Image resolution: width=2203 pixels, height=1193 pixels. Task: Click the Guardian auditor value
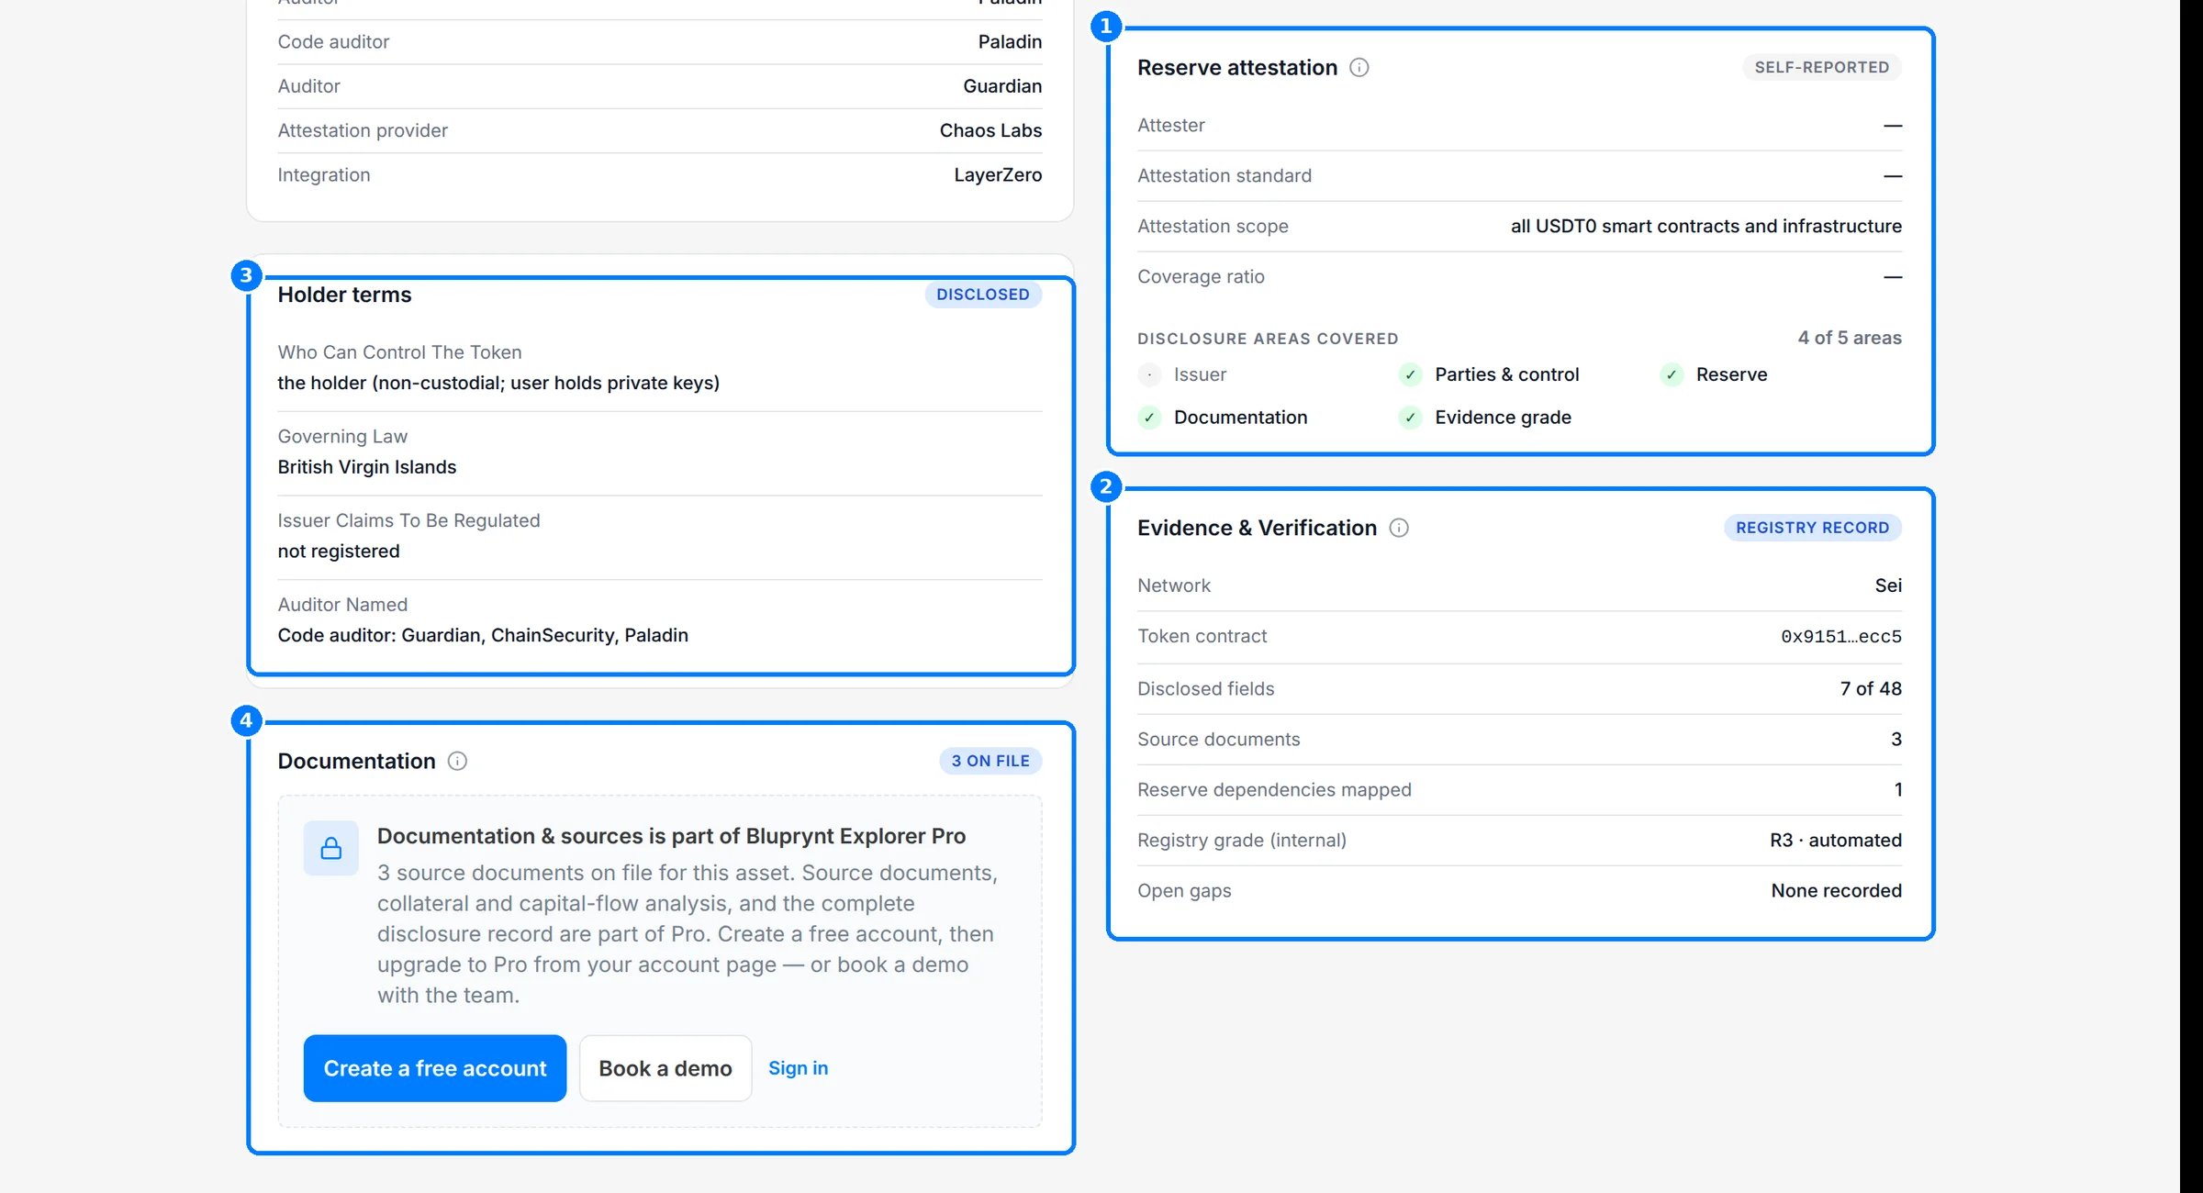point(1002,86)
